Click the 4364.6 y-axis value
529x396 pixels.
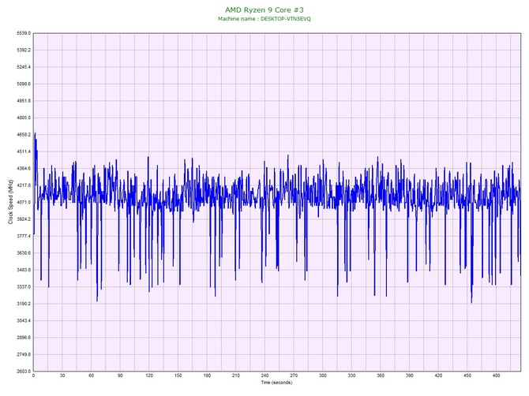click(24, 169)
